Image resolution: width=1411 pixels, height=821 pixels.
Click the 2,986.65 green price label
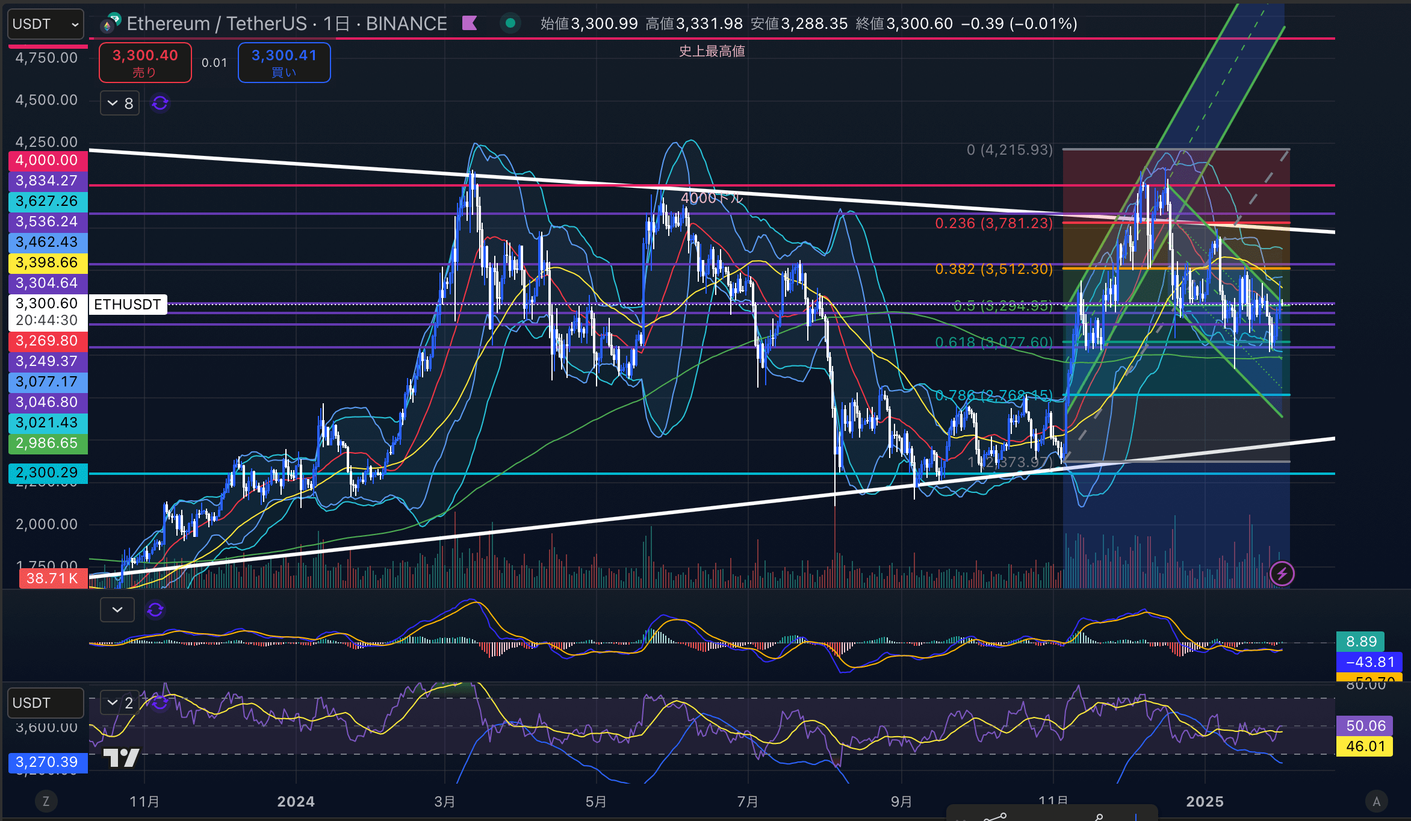pos(48,444)
